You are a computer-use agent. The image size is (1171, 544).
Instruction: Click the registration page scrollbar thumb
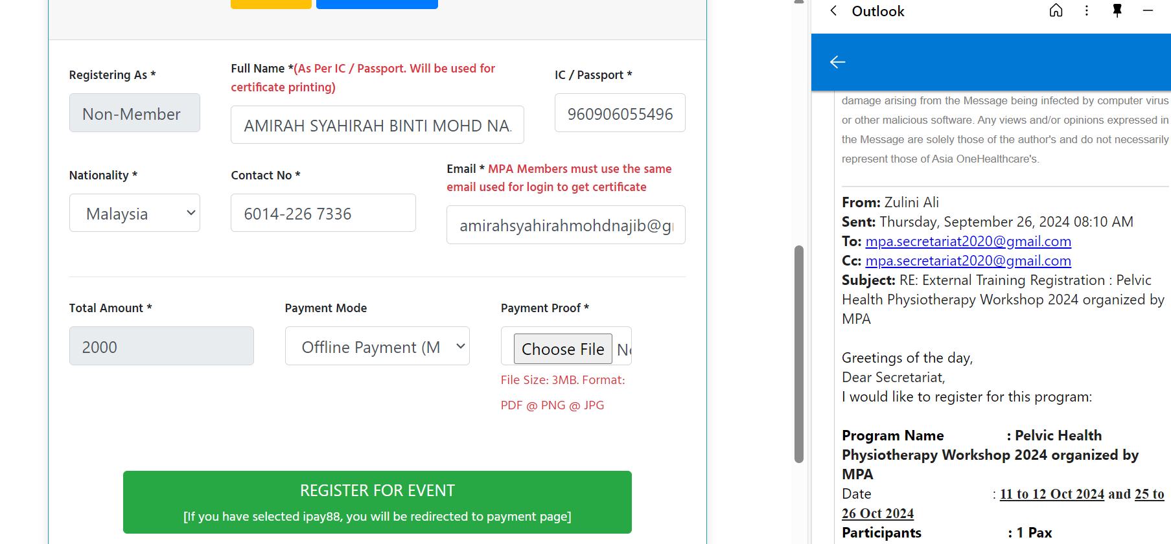(x=799, y=354)
